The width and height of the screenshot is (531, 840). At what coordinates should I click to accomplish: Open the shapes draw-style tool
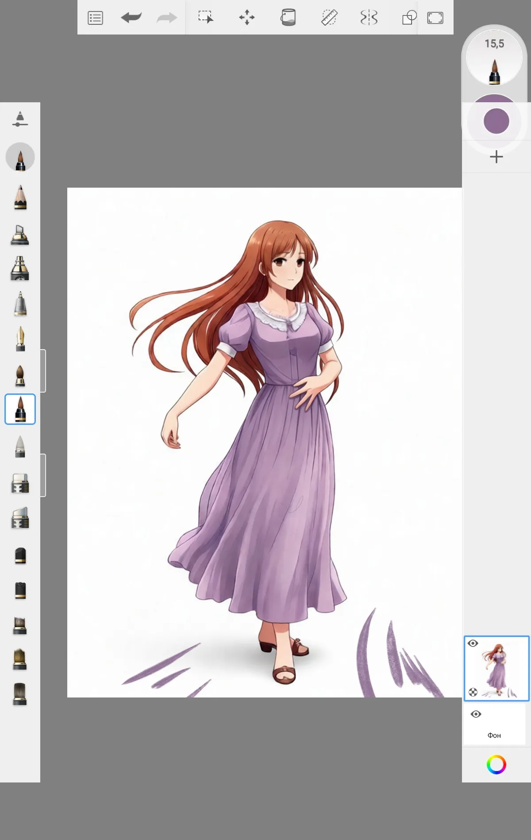click(409, 18)
